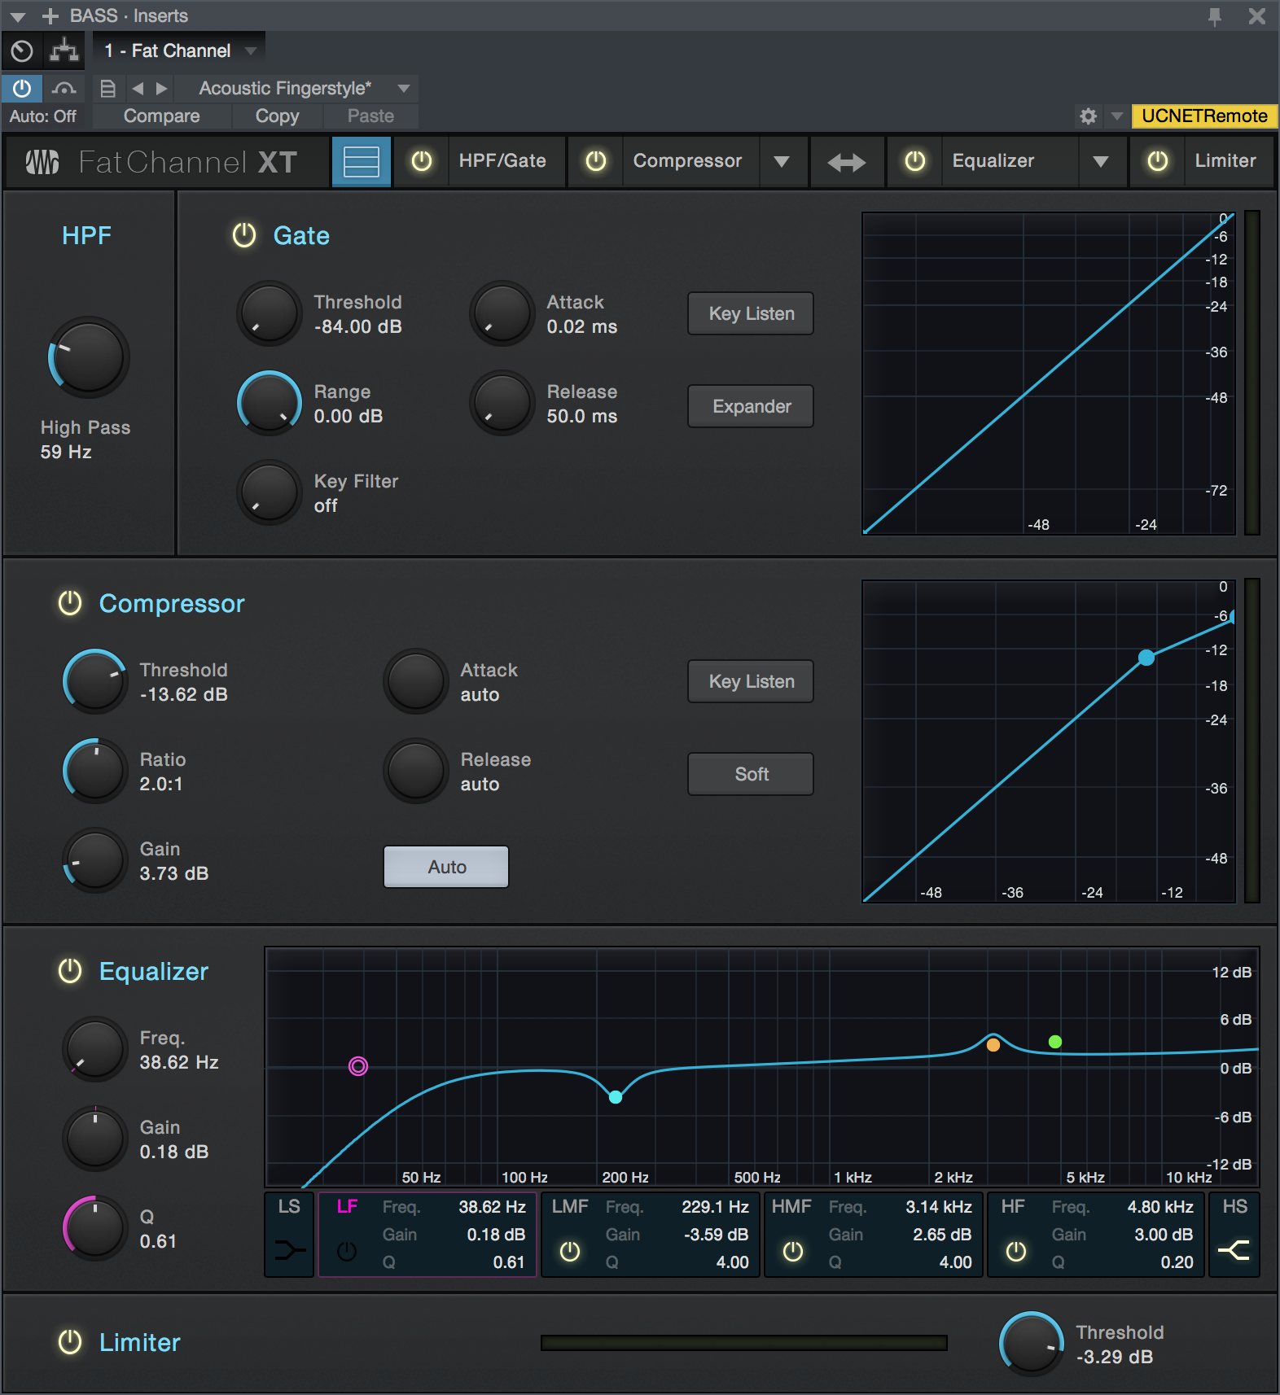1280x1395 pixels.
Task: Click the pink LF node on EQ graph
Action: (x=358, y=1066)
